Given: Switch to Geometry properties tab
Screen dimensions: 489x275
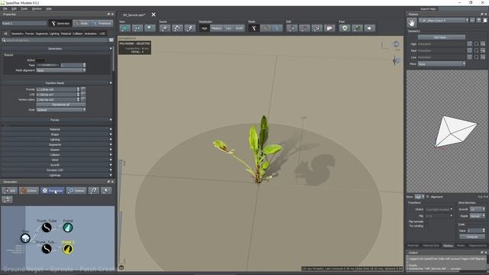Looking at the screenshot, I should pos(18,34).
